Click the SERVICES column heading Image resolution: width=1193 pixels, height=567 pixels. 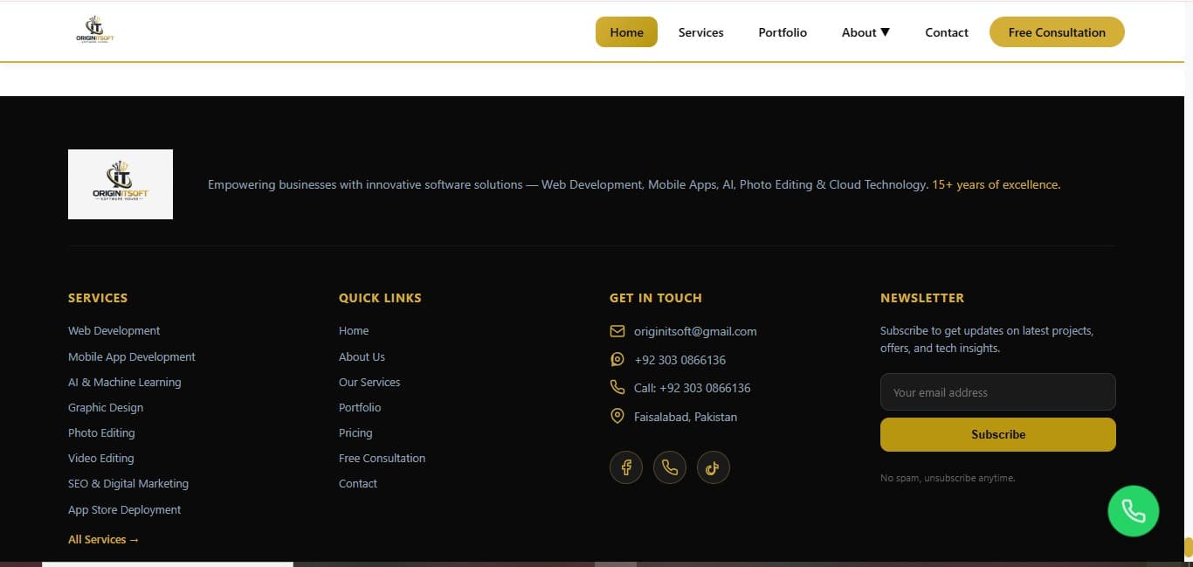click(x=98, y=298)
